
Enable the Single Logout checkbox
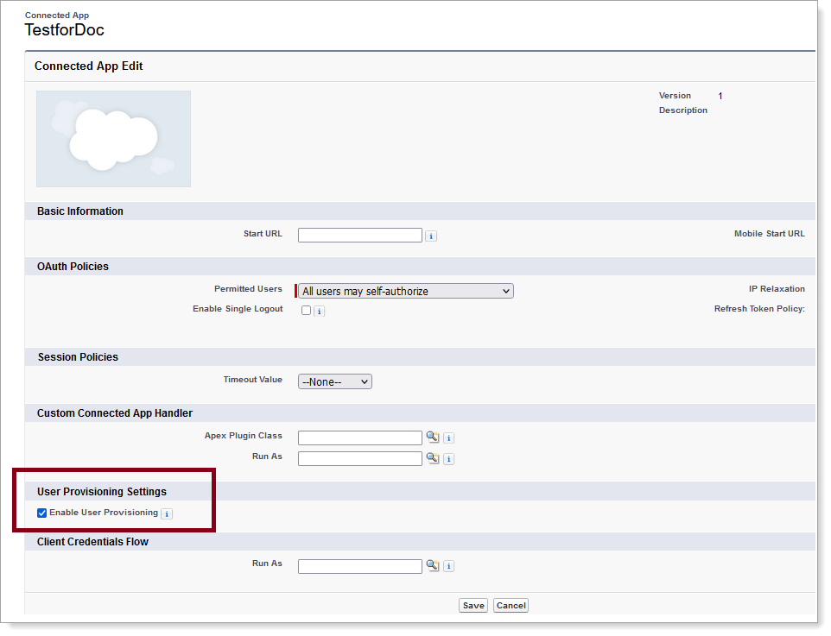307,311
